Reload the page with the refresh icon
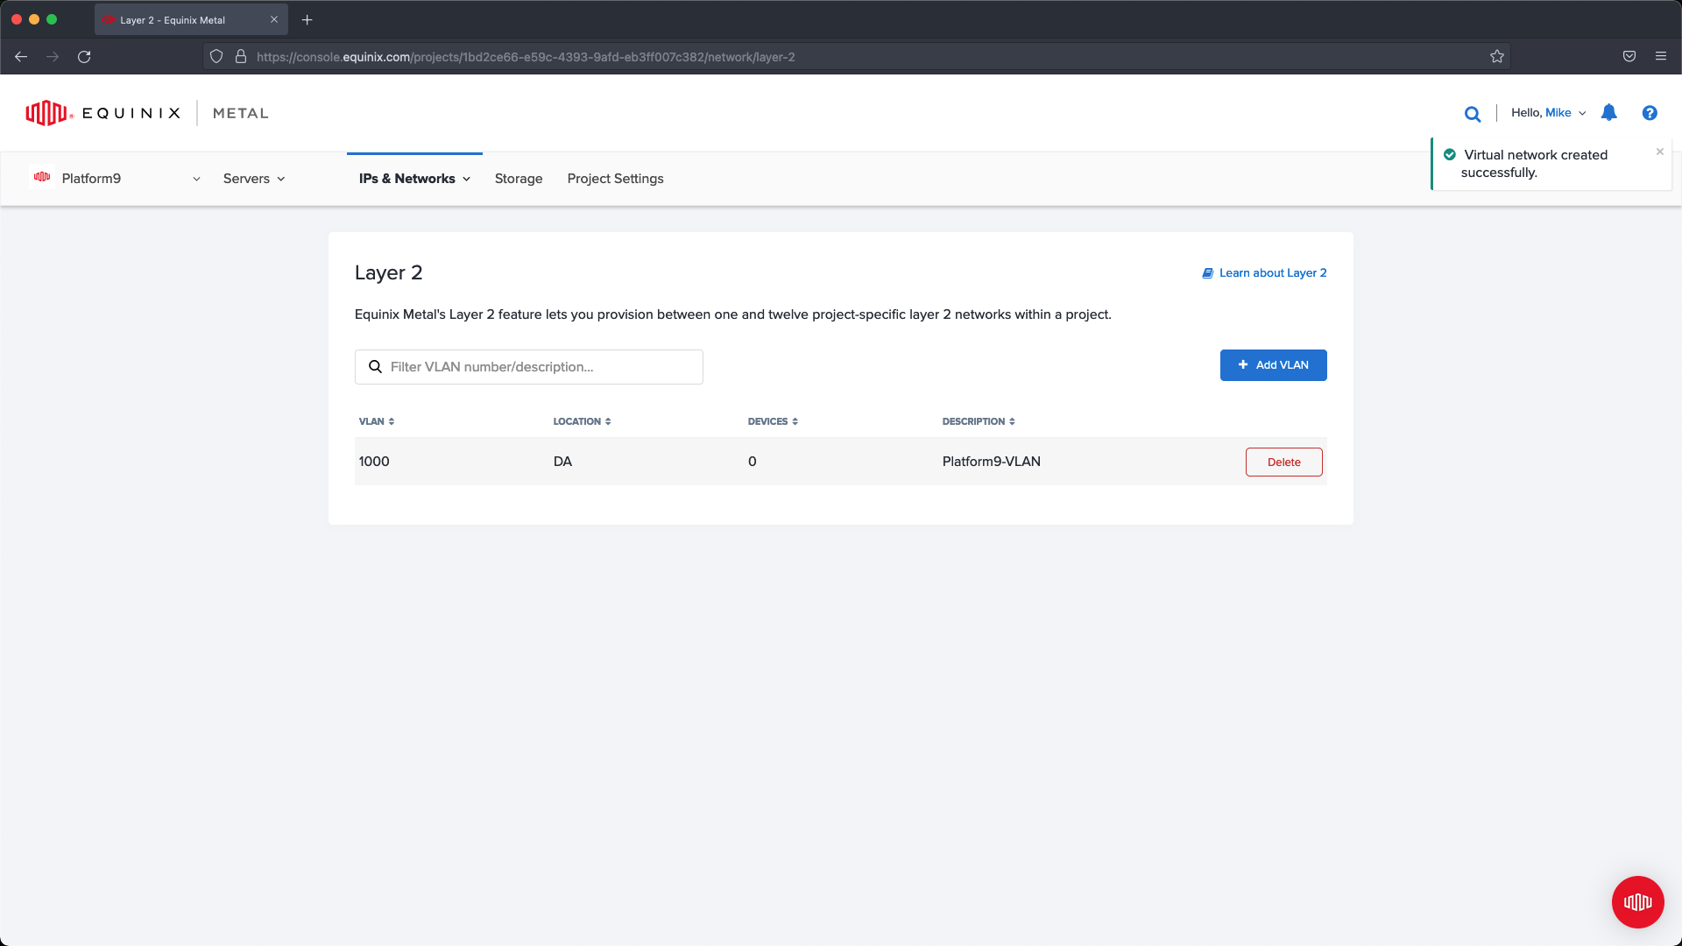Screen dimensions: 1682x946 pos(84,57)
